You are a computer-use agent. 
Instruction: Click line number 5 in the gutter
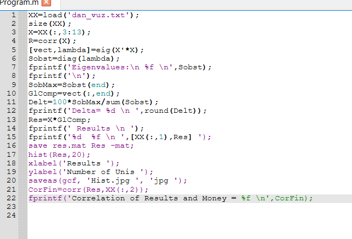[13, 50]
